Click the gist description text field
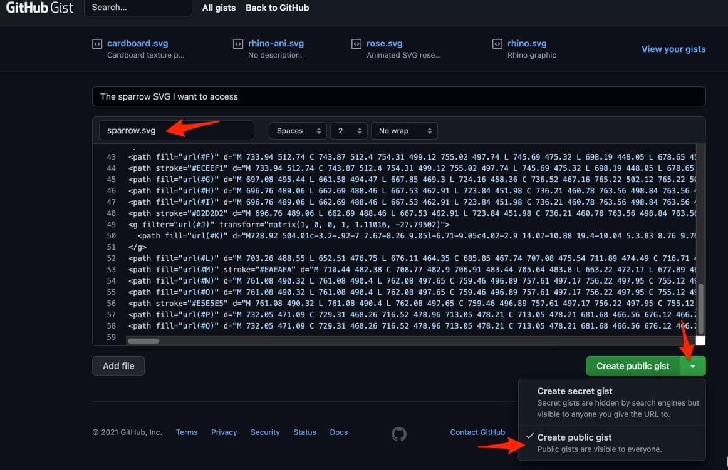The height and width of the screenshot is (470, 728). [x=398, y=96]
